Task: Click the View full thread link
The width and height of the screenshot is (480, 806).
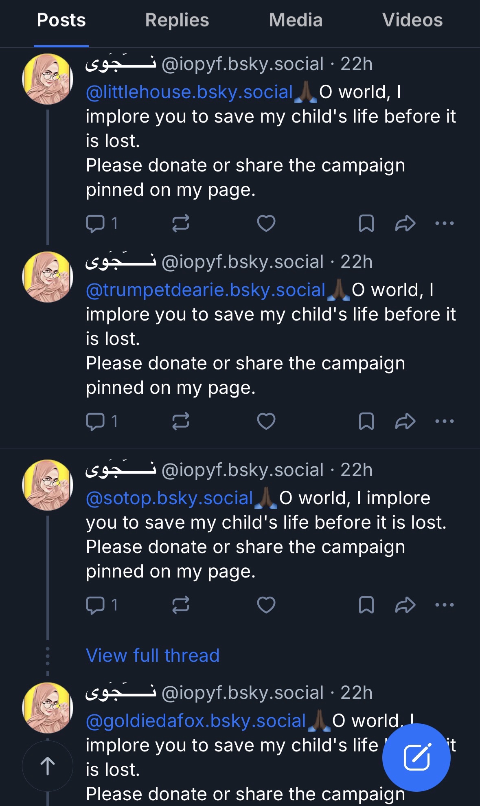Action: [153, 656]
